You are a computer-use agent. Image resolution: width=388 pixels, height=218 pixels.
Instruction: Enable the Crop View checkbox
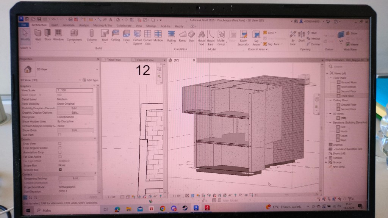59,143
